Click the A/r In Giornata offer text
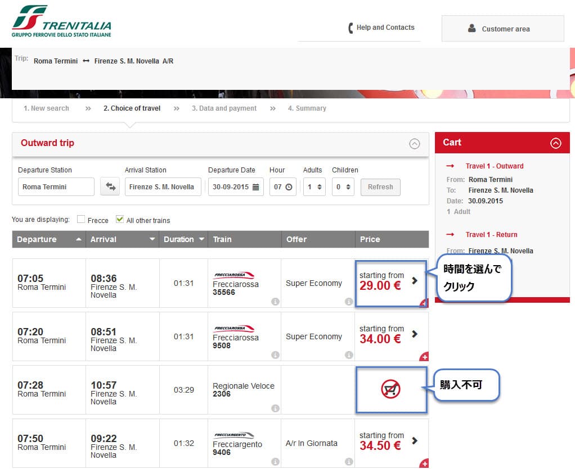575x469 pixels. (x=311, y=443)
